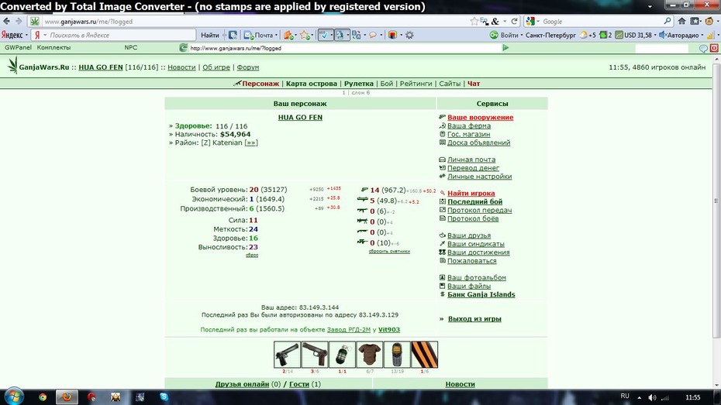Open Новости heading link at page bottom
Screen dimensions: 721x405
(x=460, y=384)
